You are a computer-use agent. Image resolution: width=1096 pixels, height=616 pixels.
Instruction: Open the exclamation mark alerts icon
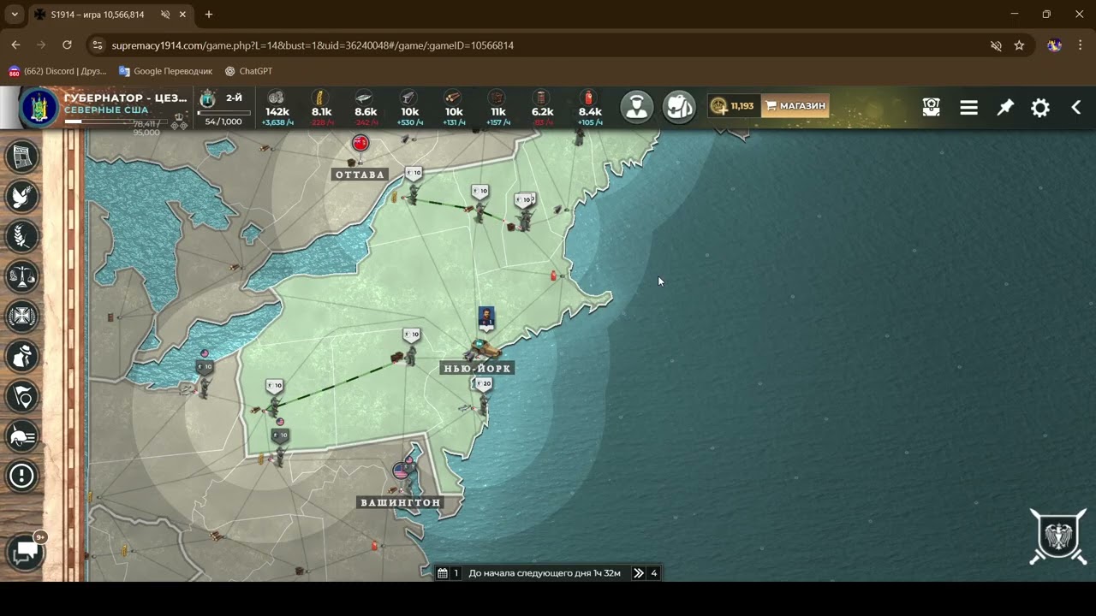point(22,476)
